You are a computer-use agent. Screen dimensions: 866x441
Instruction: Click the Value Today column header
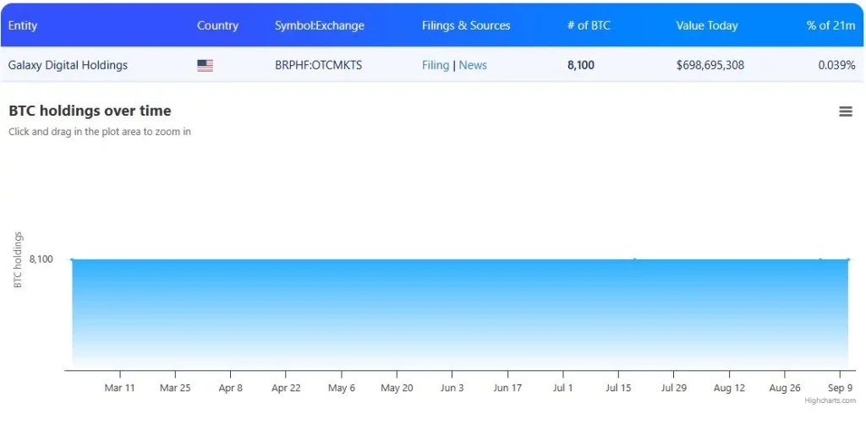[x=707, y=25]
